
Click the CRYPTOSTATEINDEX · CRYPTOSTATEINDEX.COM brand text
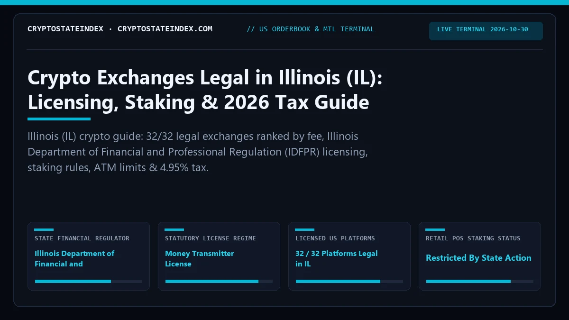click(120, 29)
